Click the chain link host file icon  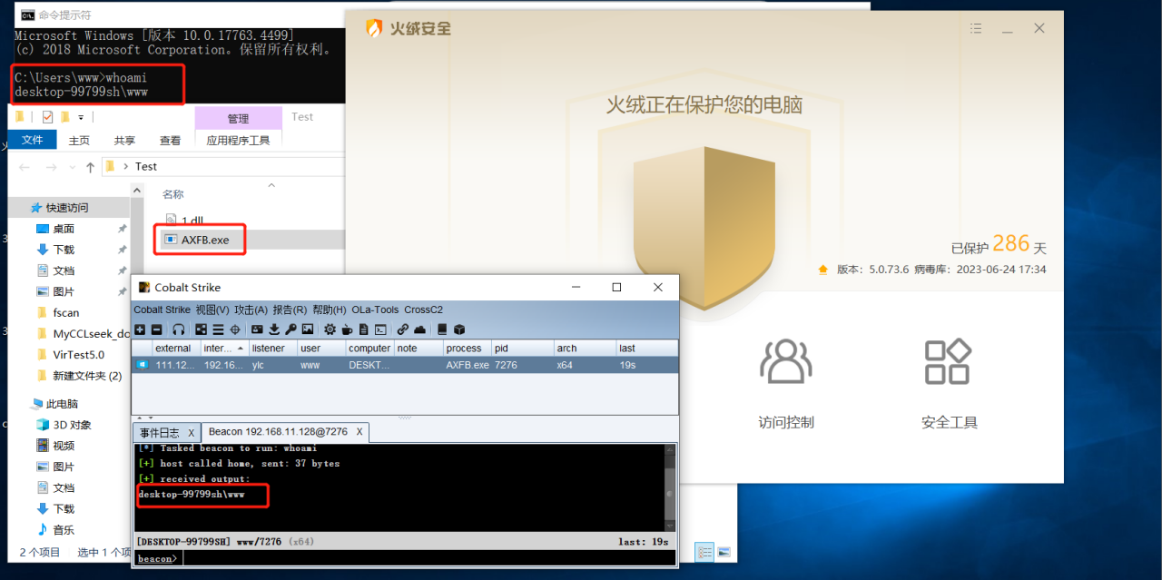pos(402,329)
